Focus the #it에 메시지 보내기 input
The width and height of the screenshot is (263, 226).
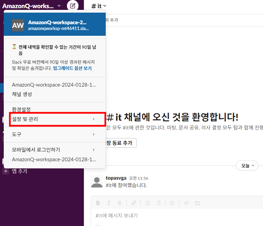[x=177, y=215]
